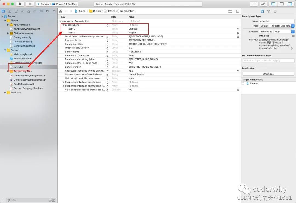Run the app with the play button
Image resolution: width=296 pixels, height=203 pixels.
20,4
